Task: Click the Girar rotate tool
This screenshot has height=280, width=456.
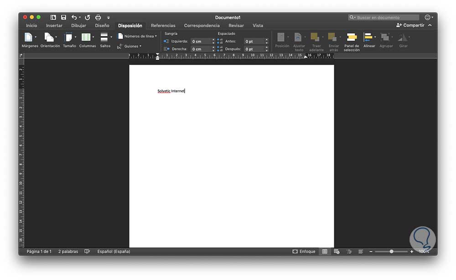Action: tap(404, 40)
